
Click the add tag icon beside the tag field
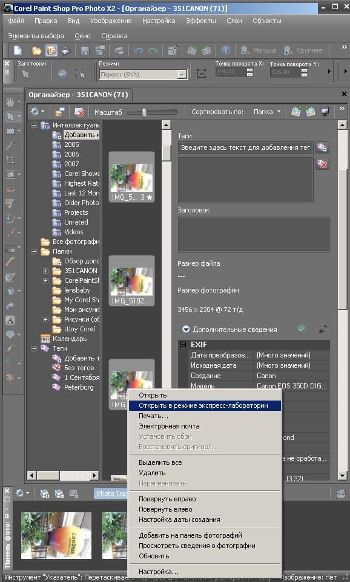tap(322, 147)
